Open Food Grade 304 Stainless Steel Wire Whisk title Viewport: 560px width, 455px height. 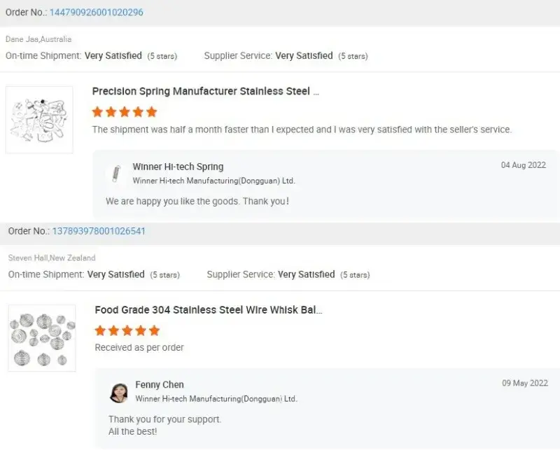pyautogui.click(x=209, y=309)
